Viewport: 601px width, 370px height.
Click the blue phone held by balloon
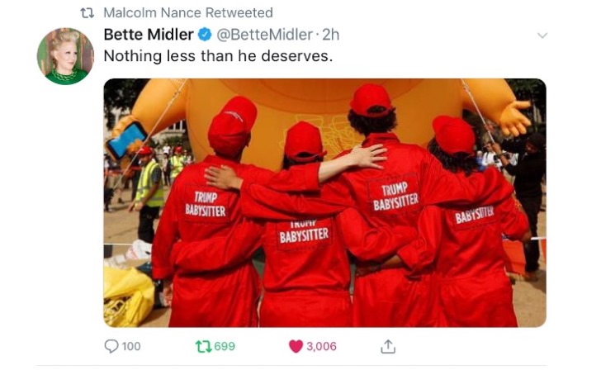pyautogui.click(x=126, y=140)
